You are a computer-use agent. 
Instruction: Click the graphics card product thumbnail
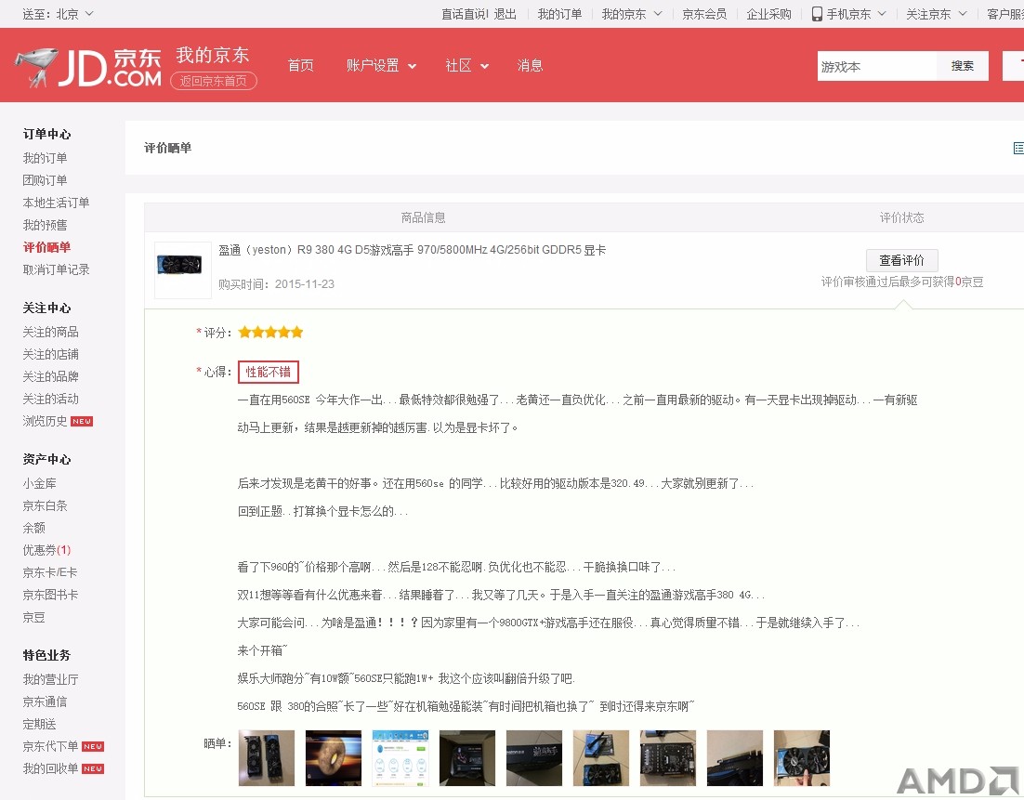pos(183,269)
